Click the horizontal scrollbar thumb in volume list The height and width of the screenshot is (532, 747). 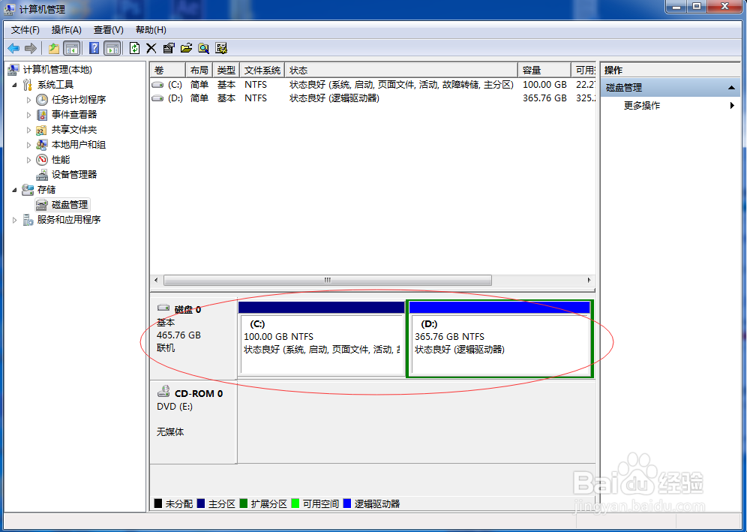(x=327, y=281)
